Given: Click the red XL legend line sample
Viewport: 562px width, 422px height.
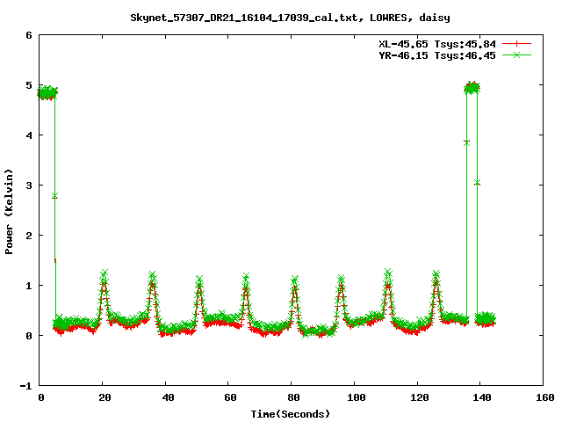Looking at the screenshot, I should (516, 44).
